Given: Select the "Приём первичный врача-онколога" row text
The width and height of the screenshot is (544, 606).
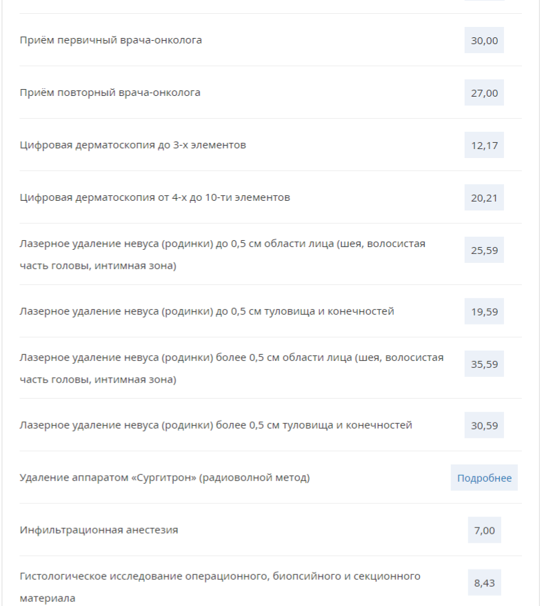Looking at the screenshot, I should click(x=111, y=40).
